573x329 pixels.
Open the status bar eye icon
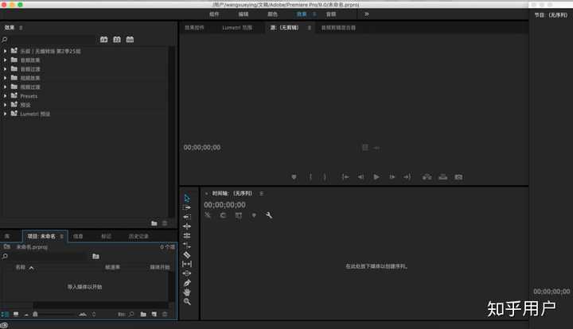[4, 325]
